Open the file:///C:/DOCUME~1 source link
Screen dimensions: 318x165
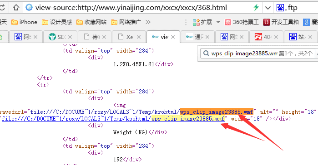point(113,119)
